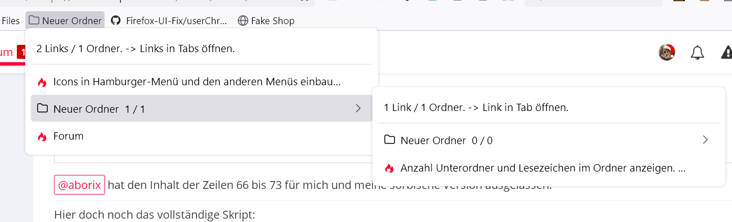Click the folder icon of Neuer Ordner 0 / 0
The width and height of the screenshot is (732, 222).
point(389,140)
